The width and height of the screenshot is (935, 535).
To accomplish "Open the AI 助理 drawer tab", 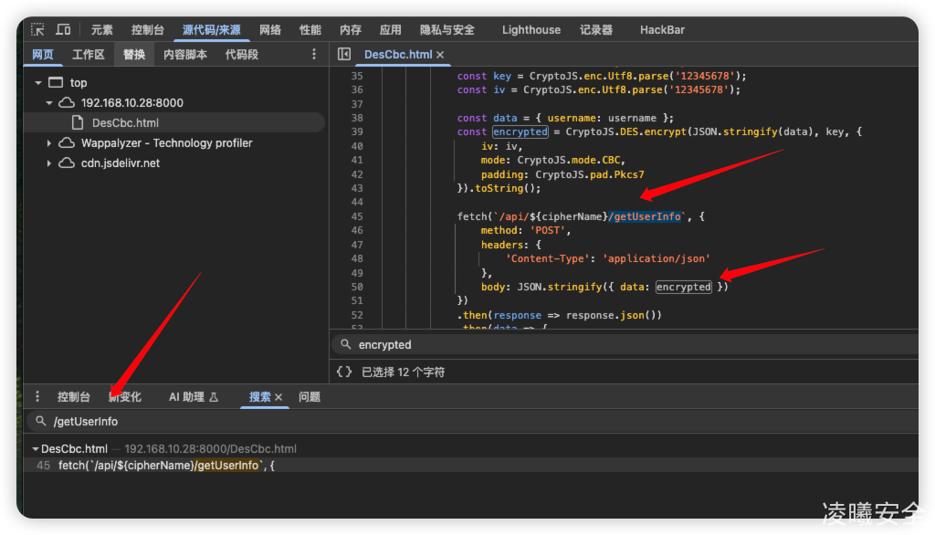I will point(193,397).
